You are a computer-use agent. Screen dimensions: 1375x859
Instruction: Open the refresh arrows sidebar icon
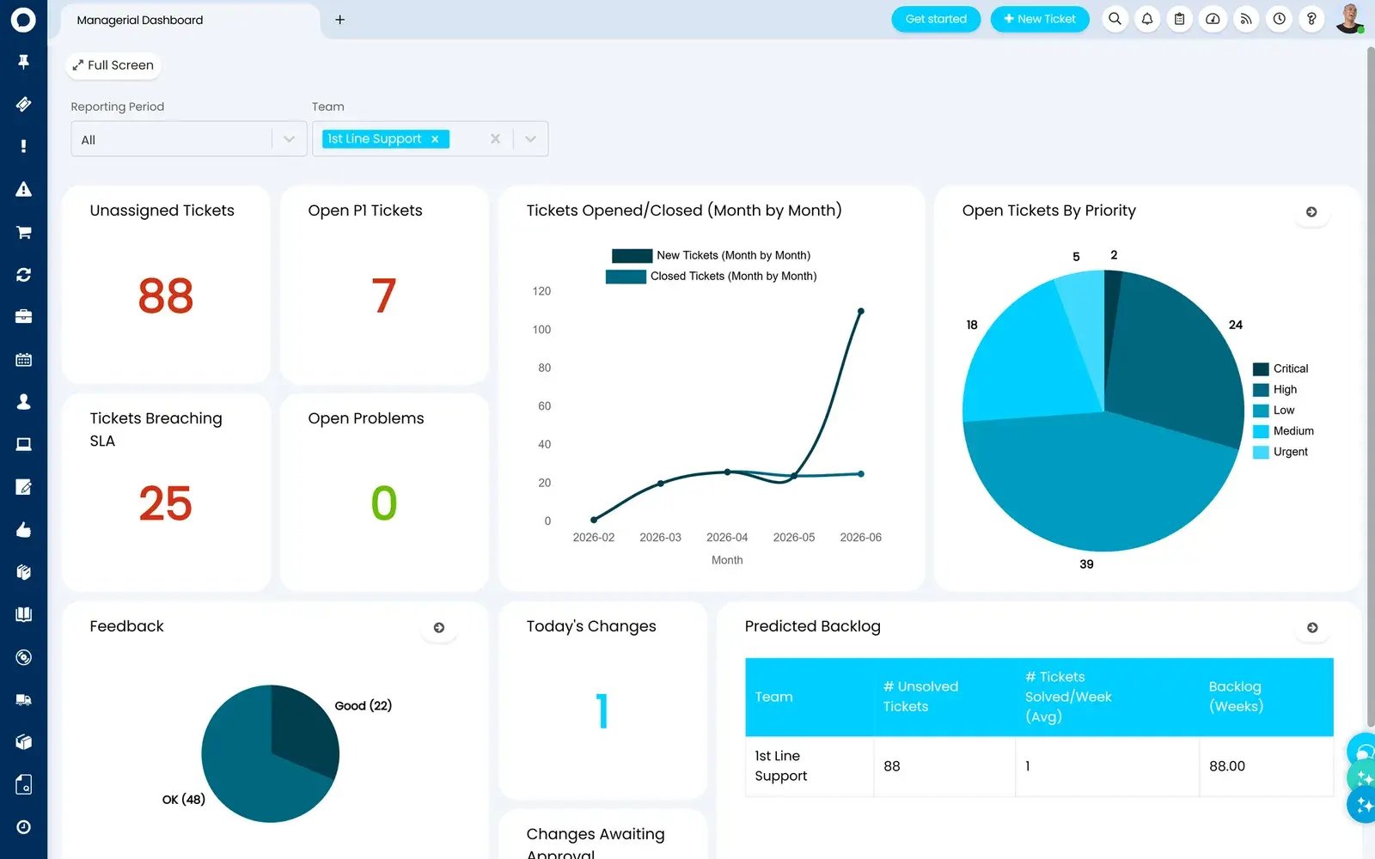23,274
